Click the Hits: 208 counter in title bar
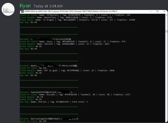The width and height of the screenshot is (168, 123). tap(47, 12)
